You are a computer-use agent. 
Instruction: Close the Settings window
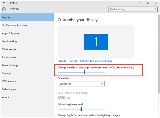(156, 3)
